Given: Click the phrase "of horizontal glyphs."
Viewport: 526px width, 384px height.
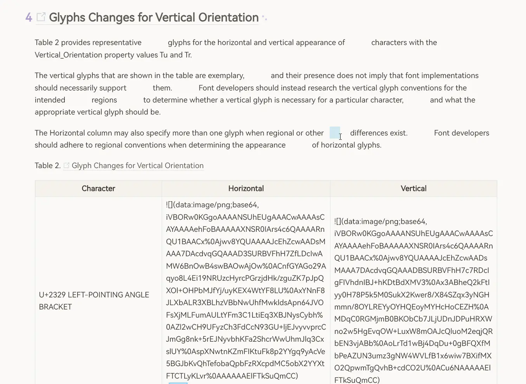Looking at the screenshot, I should coord(346,145).
